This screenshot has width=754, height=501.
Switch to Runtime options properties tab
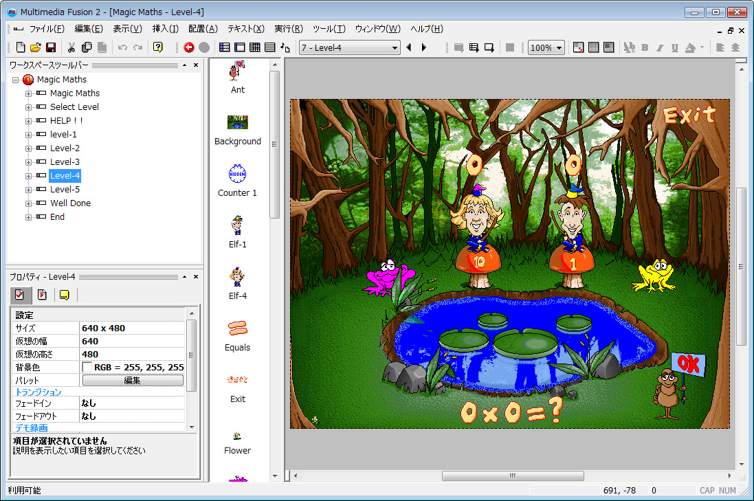[x=42, y=295]
